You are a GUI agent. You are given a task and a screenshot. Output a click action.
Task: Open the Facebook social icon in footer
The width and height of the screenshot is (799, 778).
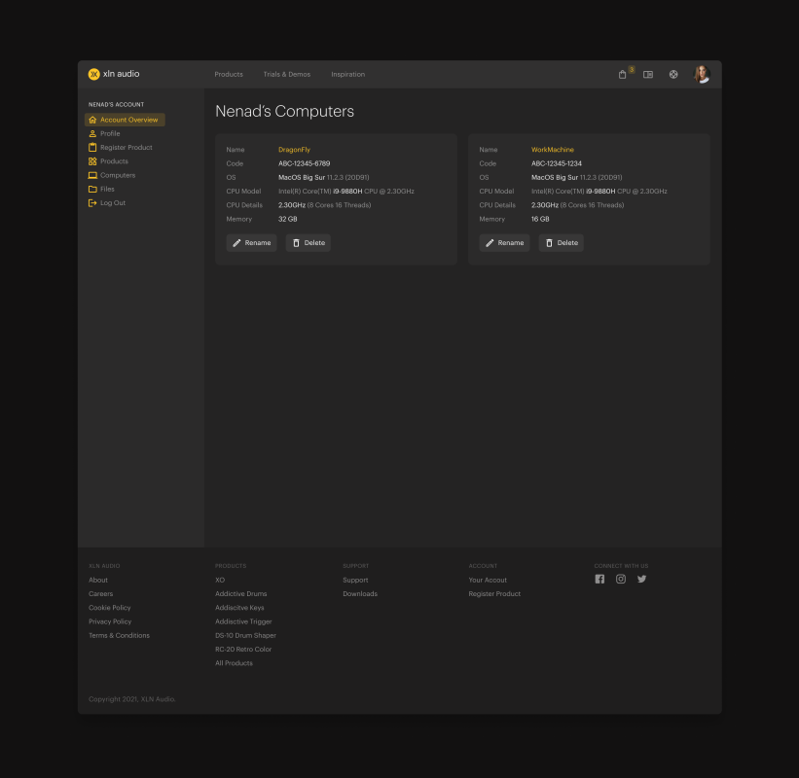pyautogui.click(x=599, y=580)
